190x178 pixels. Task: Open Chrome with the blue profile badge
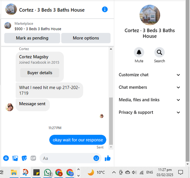(x=70, y=172)
